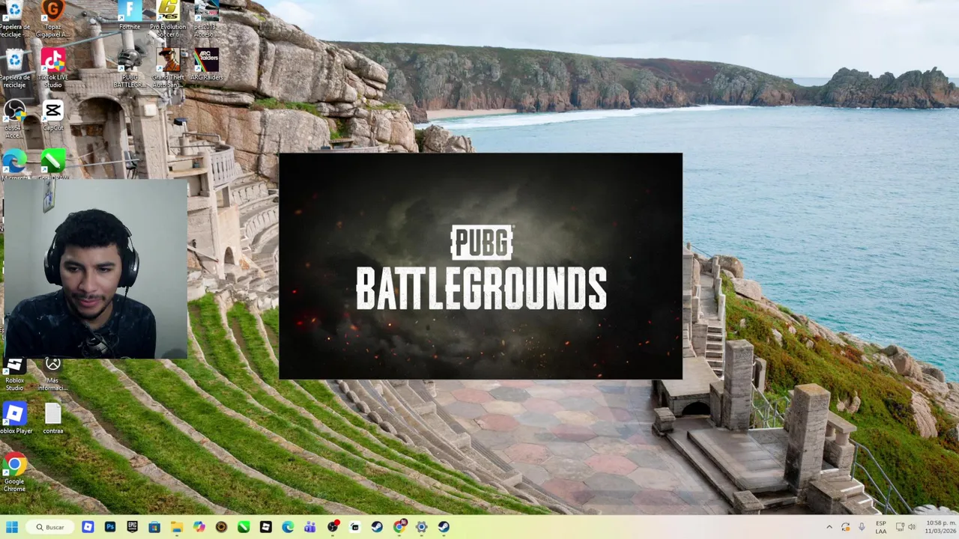Select the Papelera de reciclaje shortcut with dash
The width and height of the screenshot is (959, 539).
pos(14,19)
